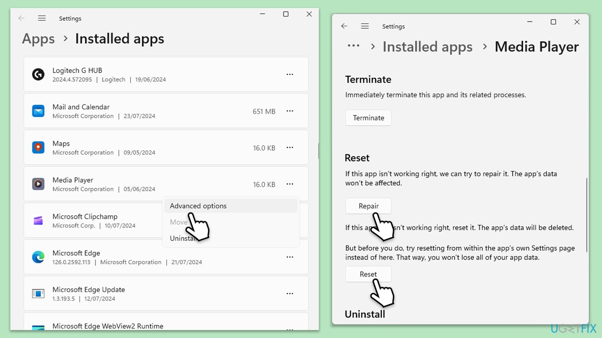Click the Microsoft Edge app icon
This screenshot has width=602, height=338.
coord(38,257)
